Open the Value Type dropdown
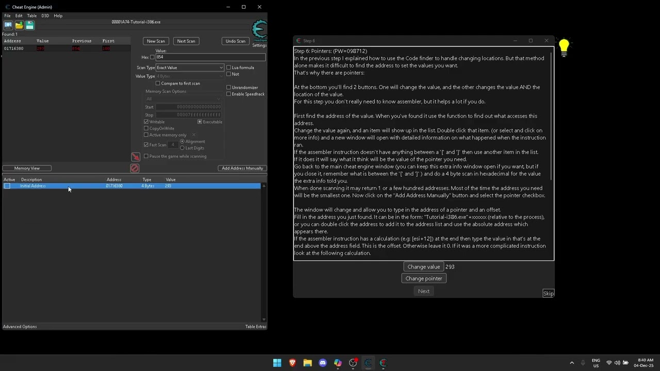This screenshot has height=371, width=660. 190,76
